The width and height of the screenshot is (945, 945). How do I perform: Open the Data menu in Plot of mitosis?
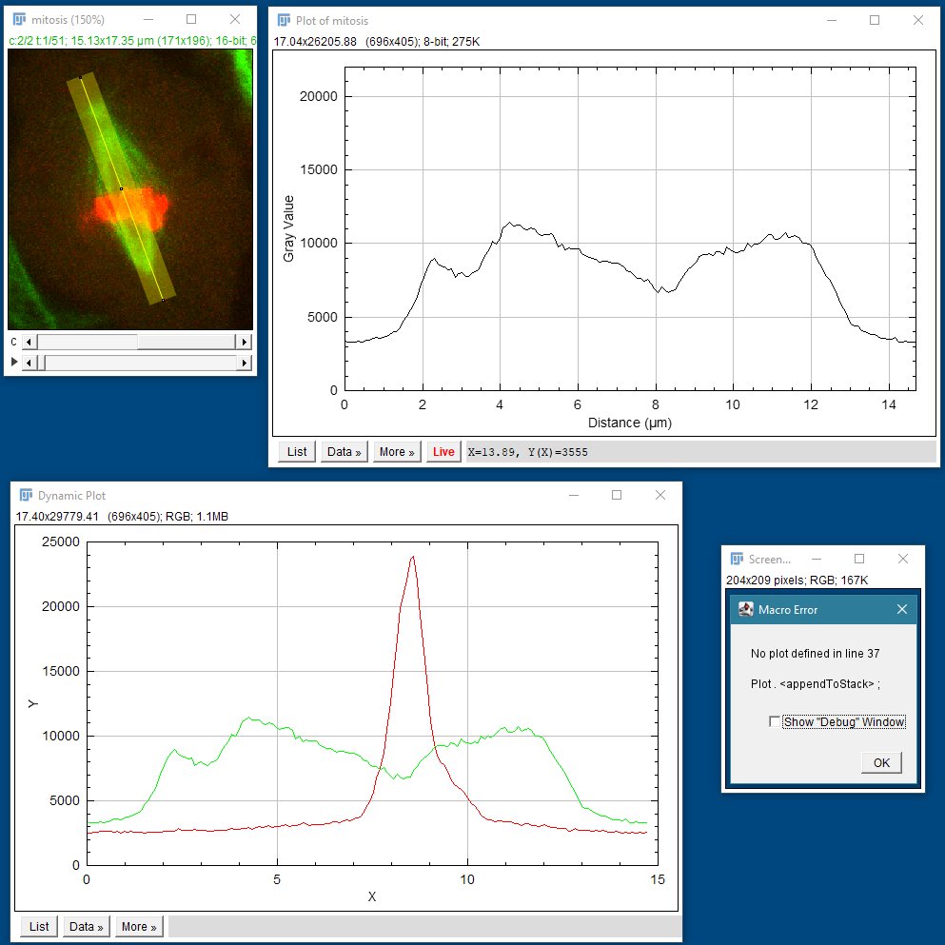tap(344, 451)
